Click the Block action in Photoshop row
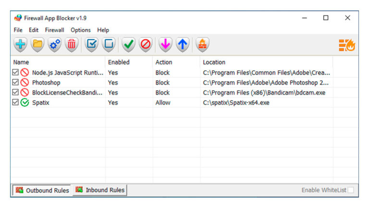This screenshot has height=208, width=369. [162, 83]
